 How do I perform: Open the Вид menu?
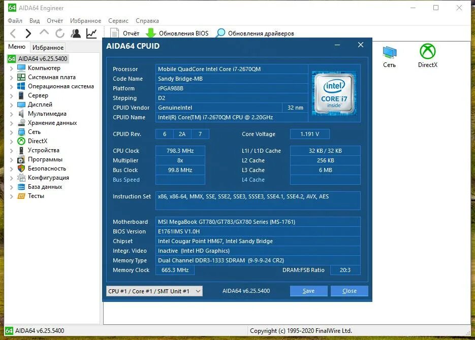coord(35,21)
